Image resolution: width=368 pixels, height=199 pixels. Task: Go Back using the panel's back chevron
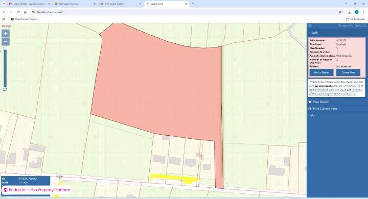(x=309, y=33)
